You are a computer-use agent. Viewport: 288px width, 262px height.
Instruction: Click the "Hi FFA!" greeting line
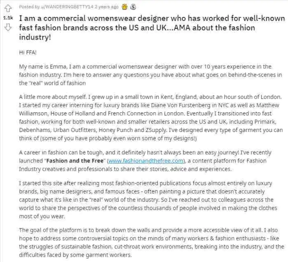point(28,52)
